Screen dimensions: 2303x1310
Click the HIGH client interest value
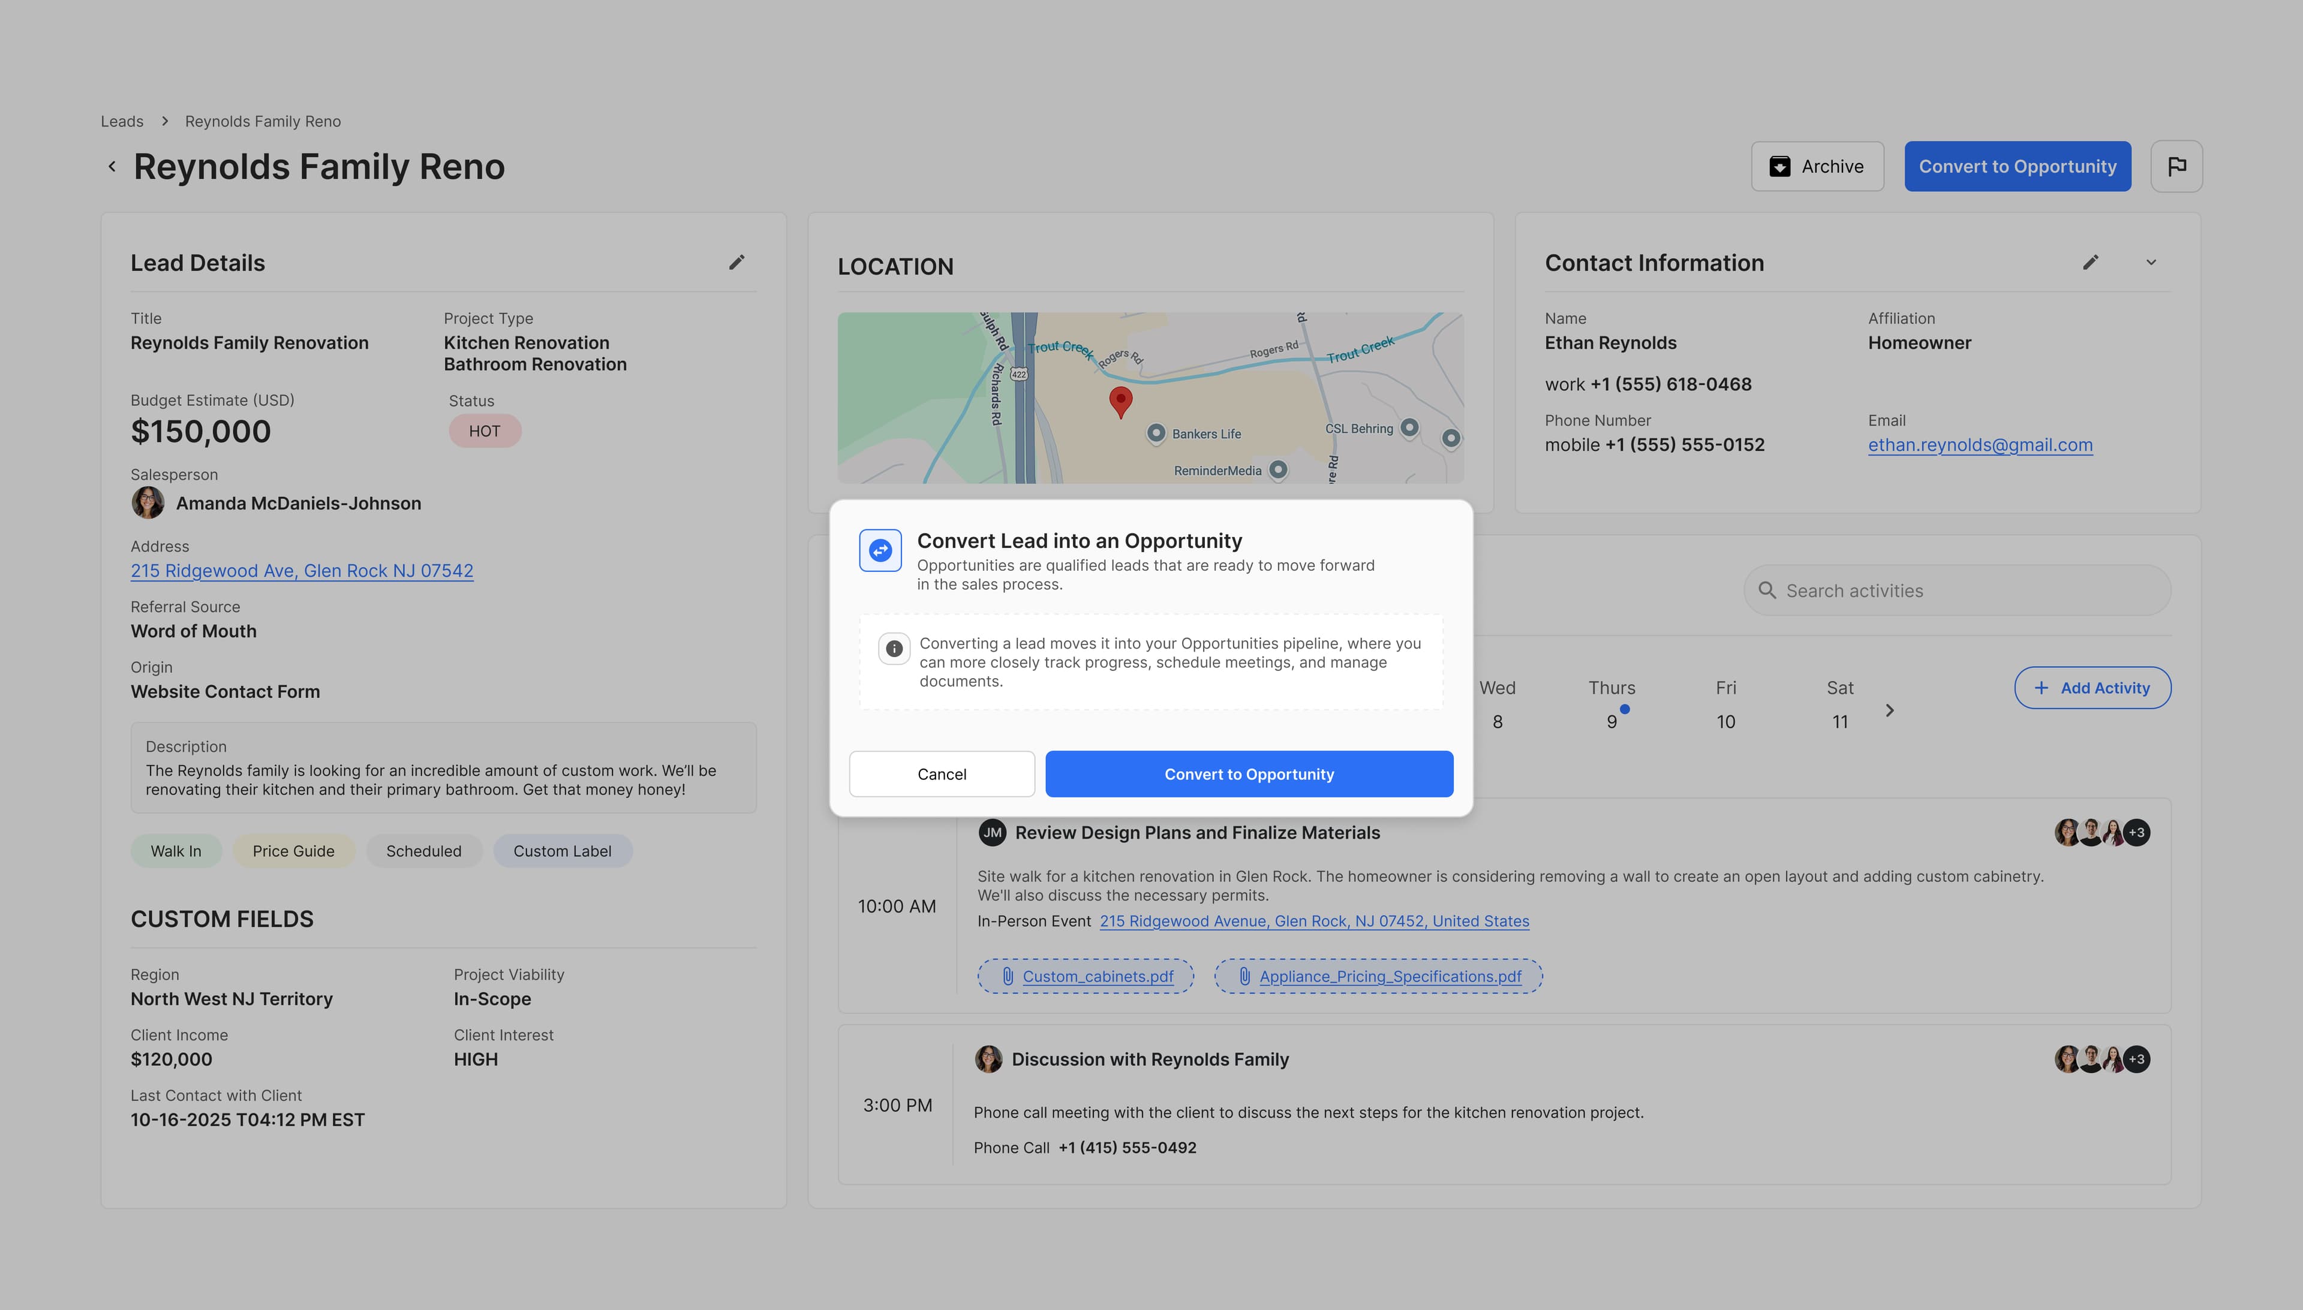coord(475,1059)
